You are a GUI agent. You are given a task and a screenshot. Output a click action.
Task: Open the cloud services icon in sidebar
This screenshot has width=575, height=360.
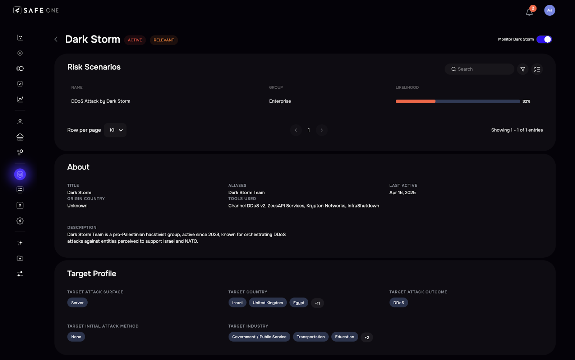pyautogui.click(x=20, y=136)
